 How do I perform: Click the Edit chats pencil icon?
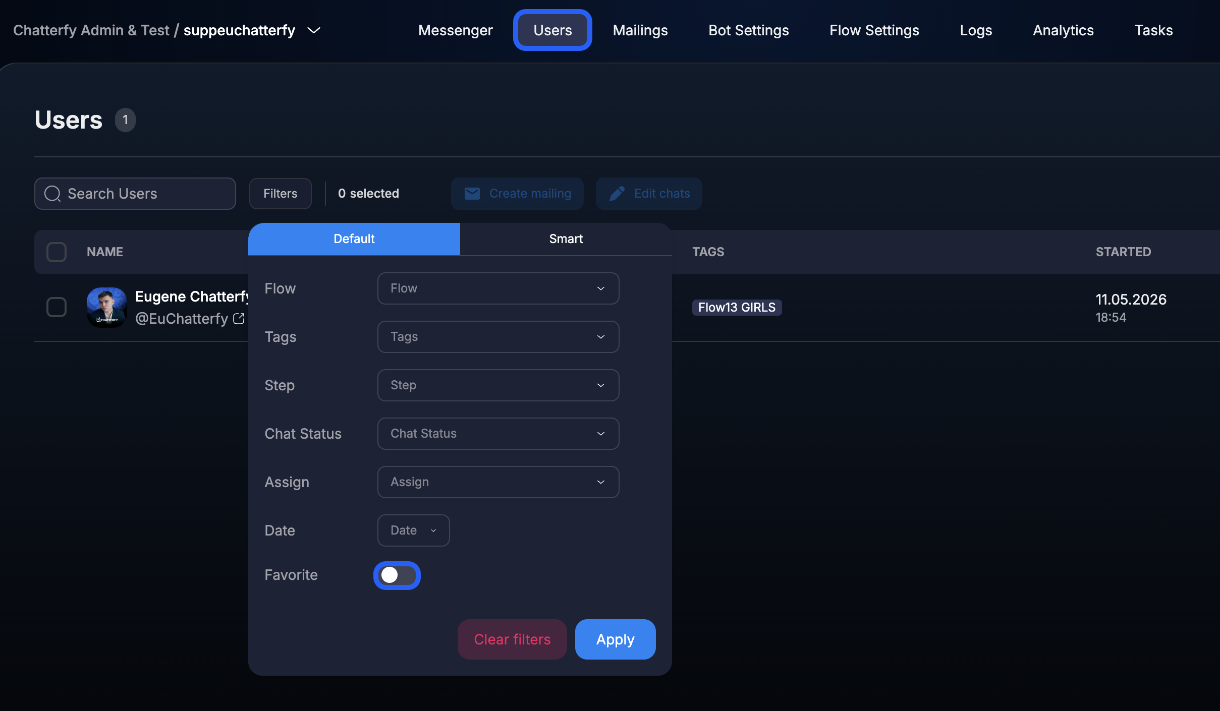(x=617, y=194)
